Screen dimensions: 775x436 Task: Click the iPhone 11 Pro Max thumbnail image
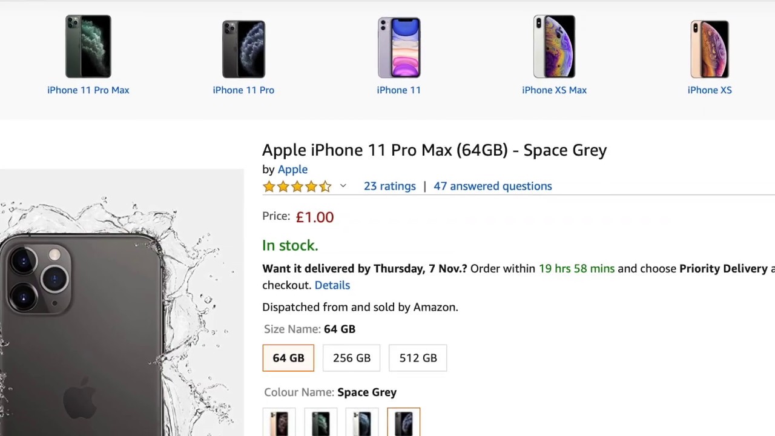point(88,47)
